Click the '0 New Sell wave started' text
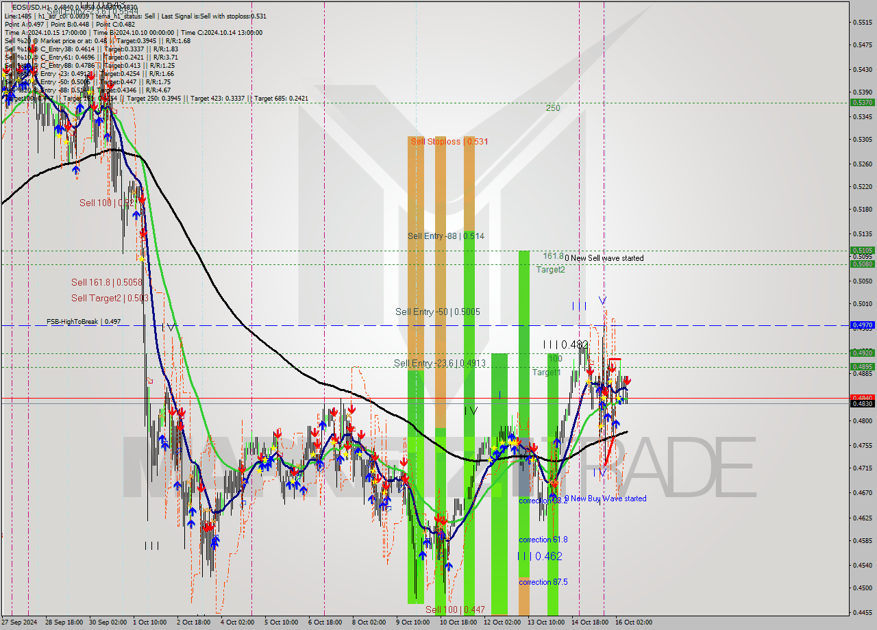 pyautogui.click(x=604, y=258)
